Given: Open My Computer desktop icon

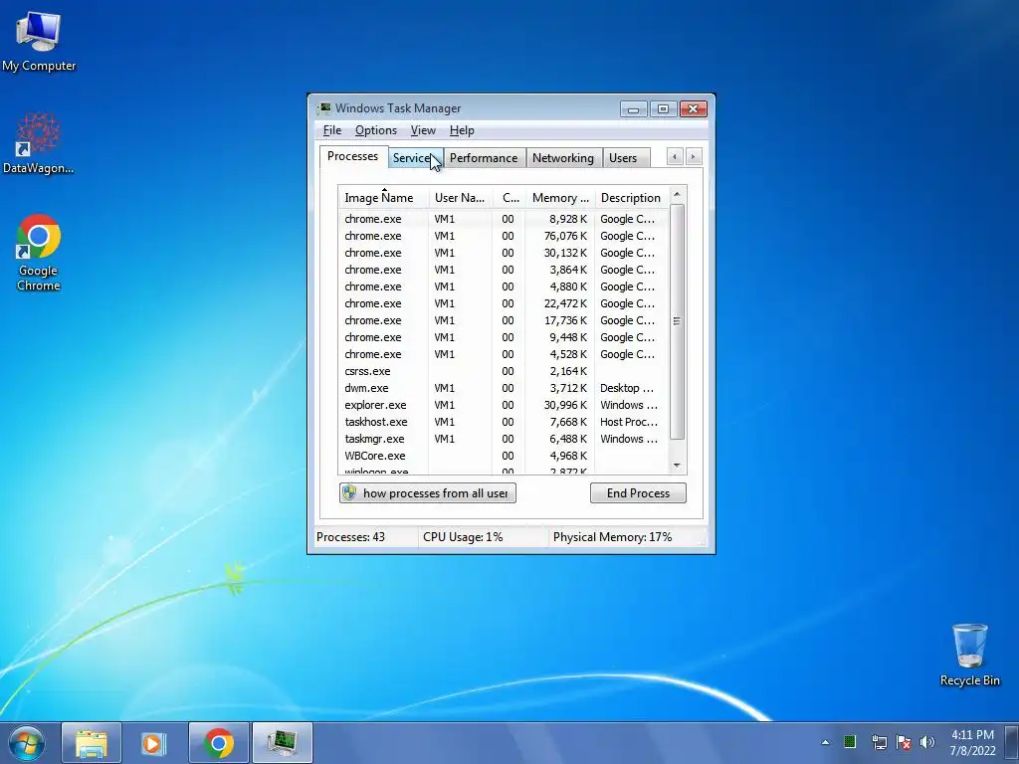Looking at the screenshot, I should pos(39,41).
